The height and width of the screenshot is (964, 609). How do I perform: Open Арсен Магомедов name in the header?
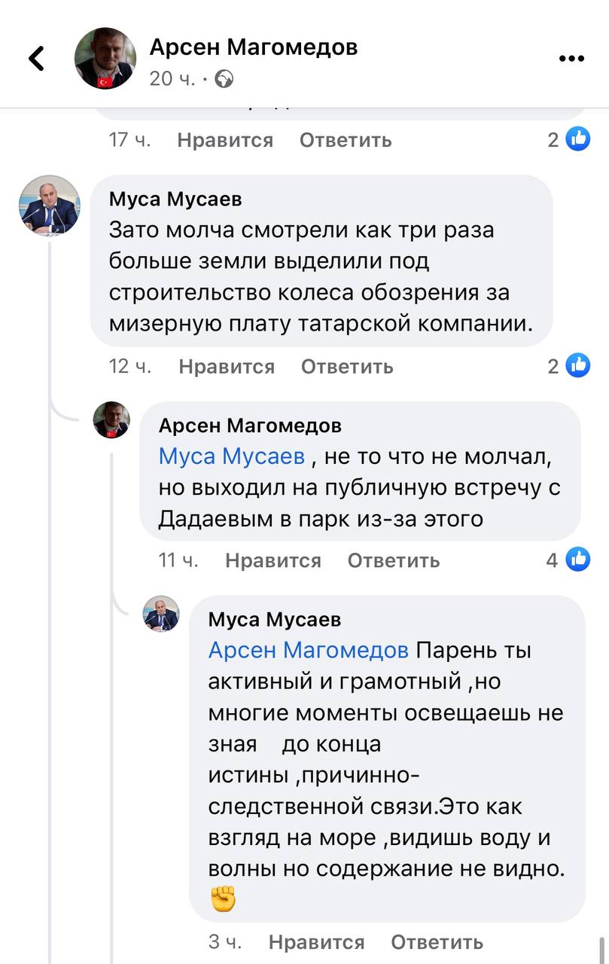coord(254,47)
